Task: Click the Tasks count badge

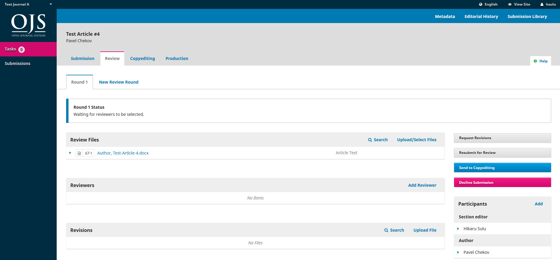Action: coord(22,50)
